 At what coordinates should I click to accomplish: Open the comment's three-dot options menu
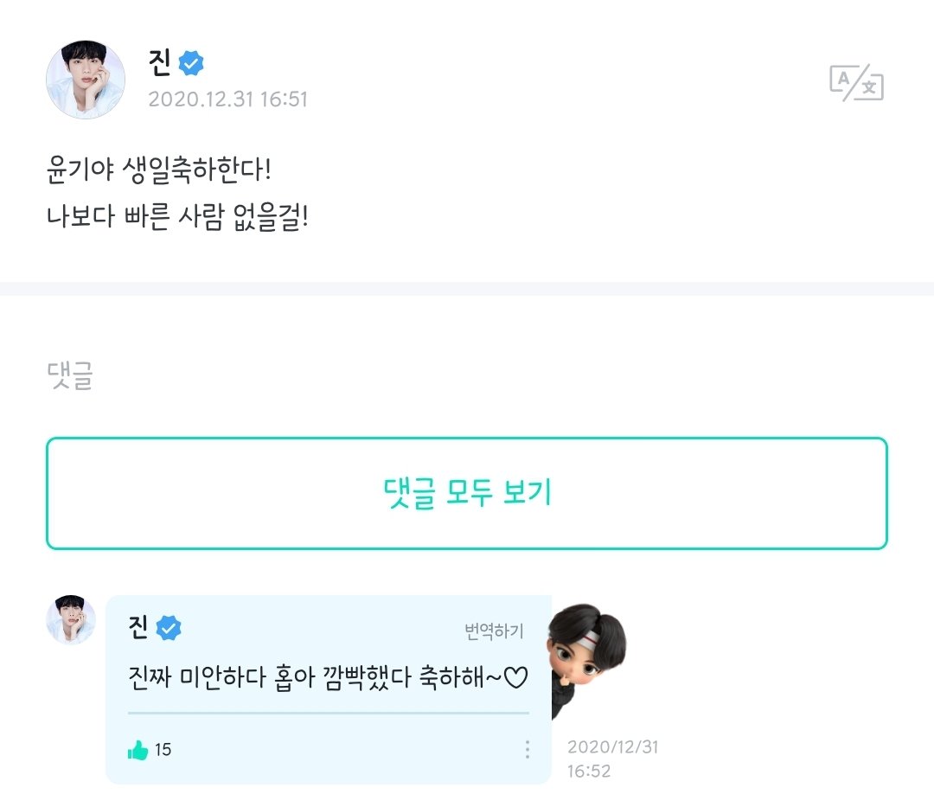528,750
